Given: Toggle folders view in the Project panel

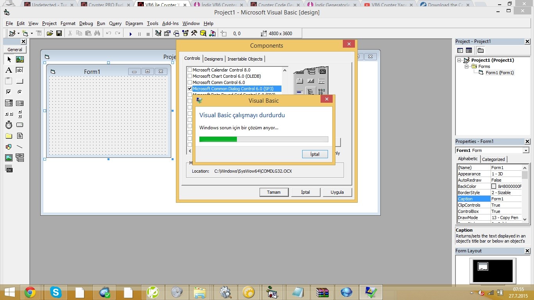Looking at the screenshot, I should click(x=480, y=50).
